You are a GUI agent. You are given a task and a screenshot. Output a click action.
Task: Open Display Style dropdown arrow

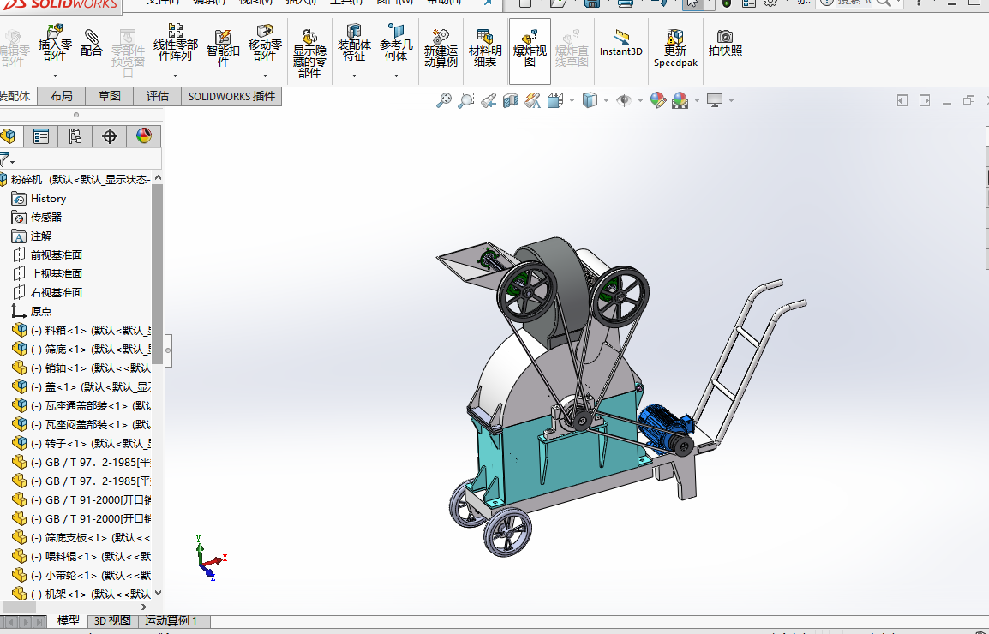click(x=606, y=100)
